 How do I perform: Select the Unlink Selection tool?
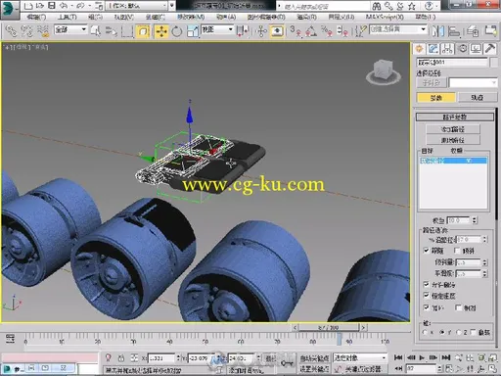(26, 31)
